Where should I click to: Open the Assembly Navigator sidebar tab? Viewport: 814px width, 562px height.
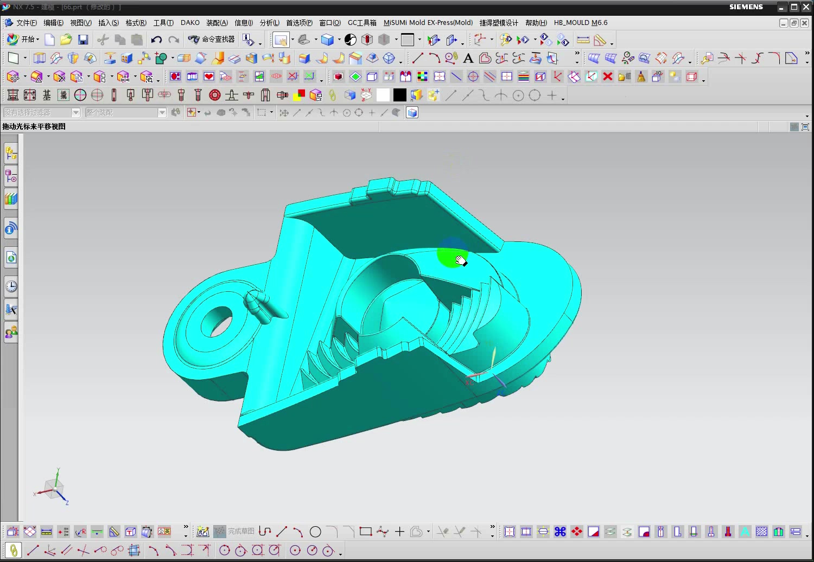click(x=11, y=154)
